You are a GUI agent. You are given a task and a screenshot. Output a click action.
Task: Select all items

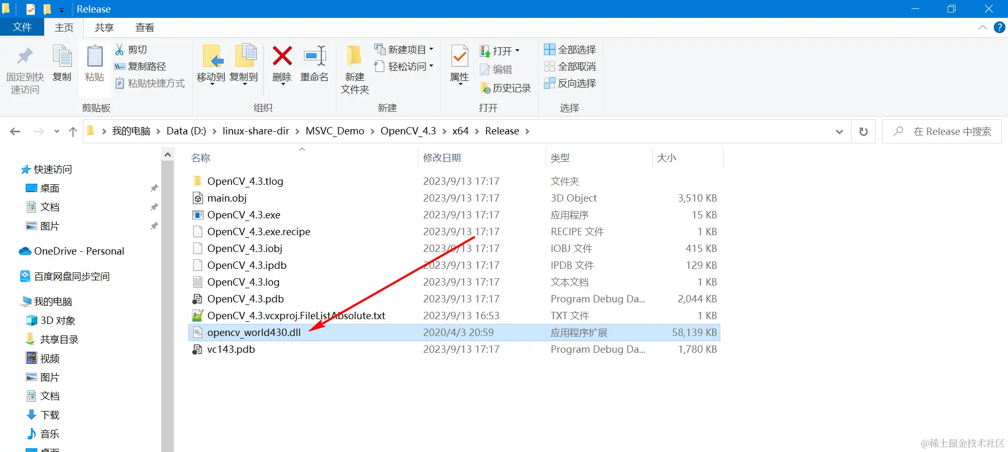(570, 49)
